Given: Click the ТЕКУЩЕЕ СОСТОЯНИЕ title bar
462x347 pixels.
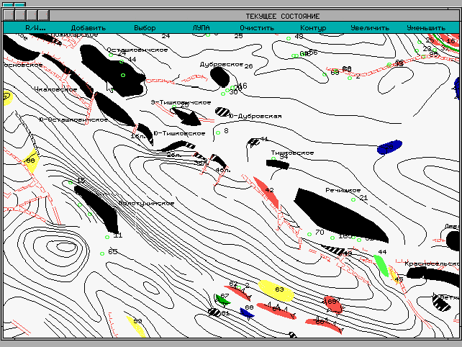Looking at the screenshot, I should [x=282, y=16].
